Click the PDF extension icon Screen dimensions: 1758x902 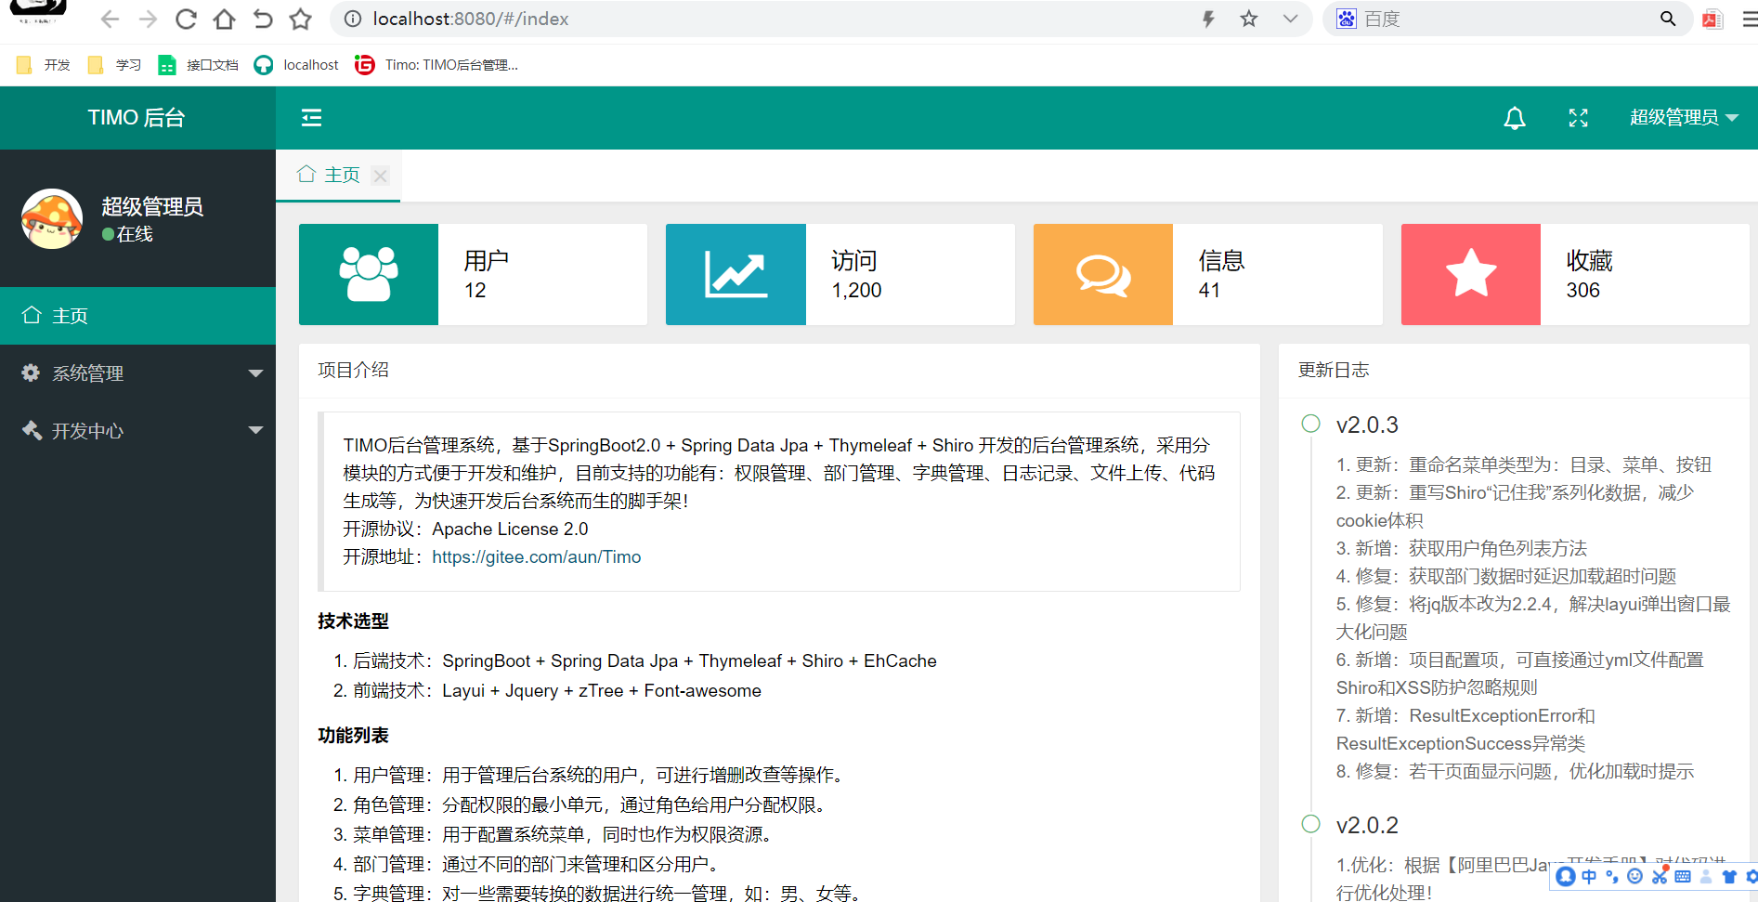coord(1712,19)
